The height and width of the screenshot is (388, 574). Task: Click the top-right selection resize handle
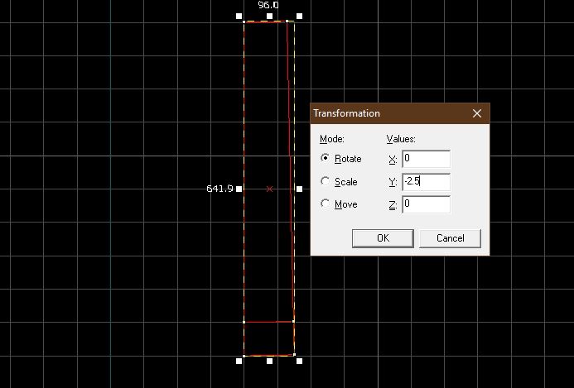coord(300,16)
